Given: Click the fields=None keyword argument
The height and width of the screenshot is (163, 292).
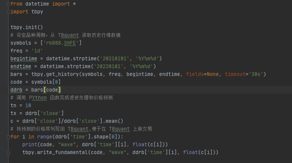Looking at the screenshot, I should (x=202, y=74).
